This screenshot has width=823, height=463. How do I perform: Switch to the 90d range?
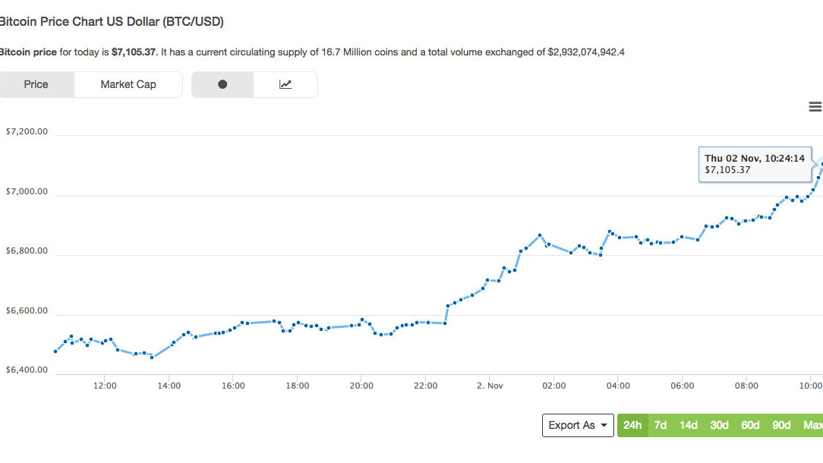tap(781, 425)
